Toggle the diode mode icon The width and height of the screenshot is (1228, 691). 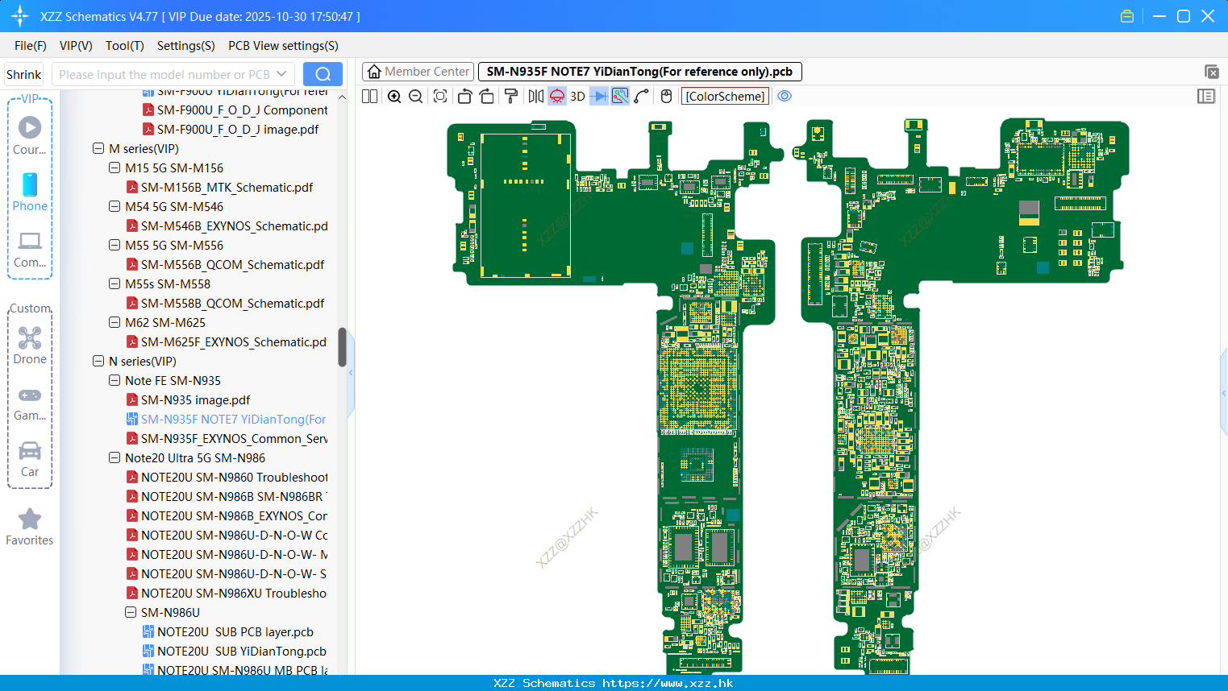point(599,96)
